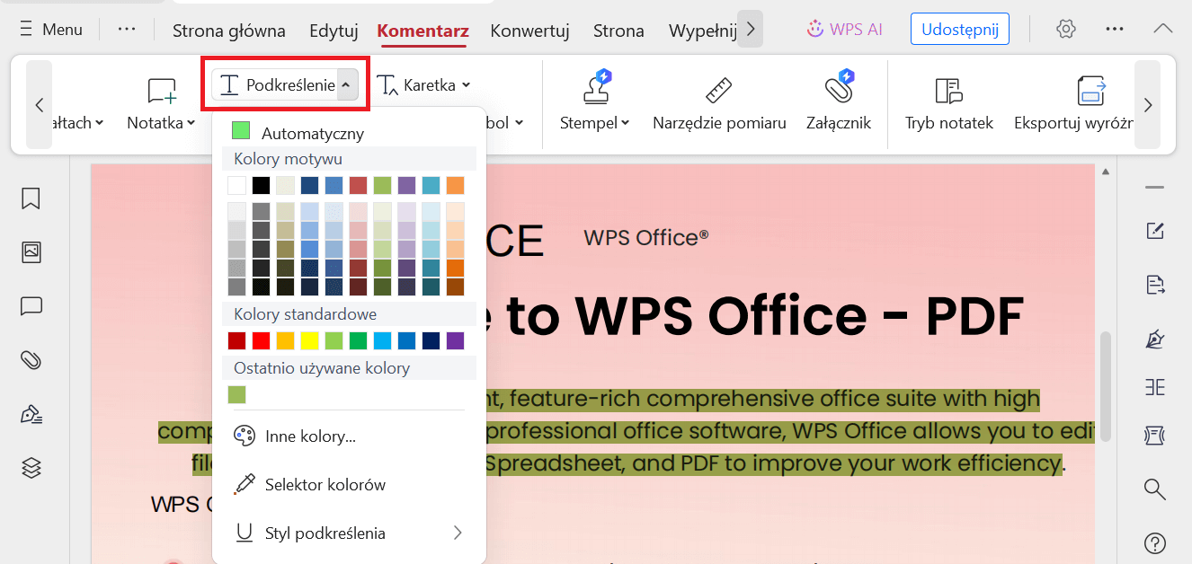Image resolution: width=1192 pixels, height=564 pixels.
Task: Switch to the Edytuj tab
Action: [x=334, y=31]
